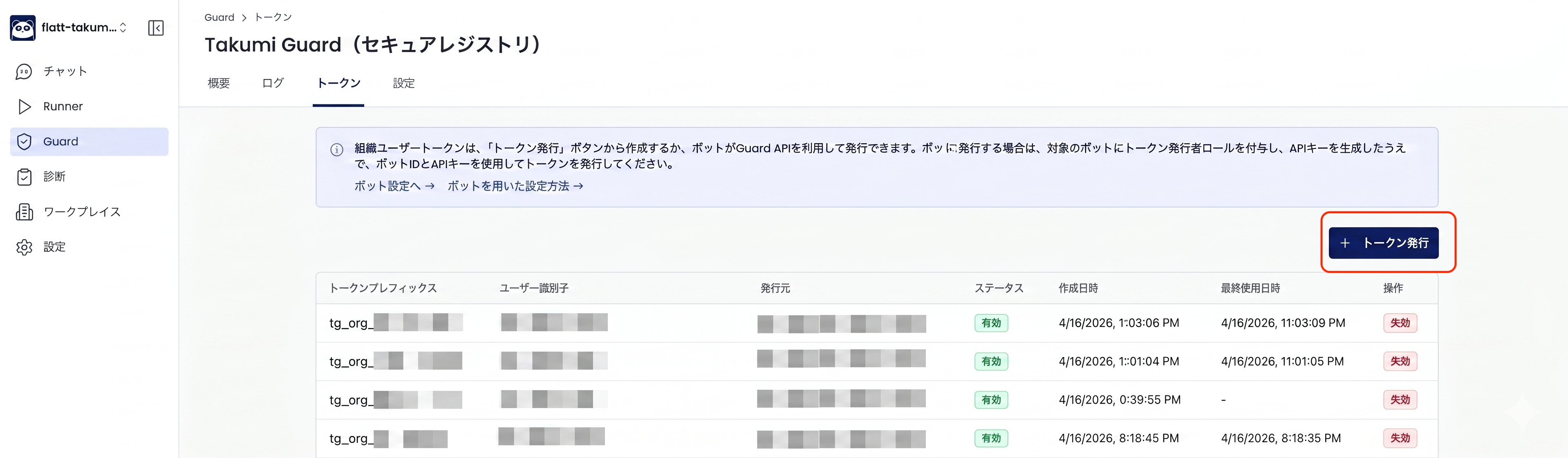Click created date 4/16/2026, 0:39:55 PM
The image size is (1568, 458).
pos(1120,400)
